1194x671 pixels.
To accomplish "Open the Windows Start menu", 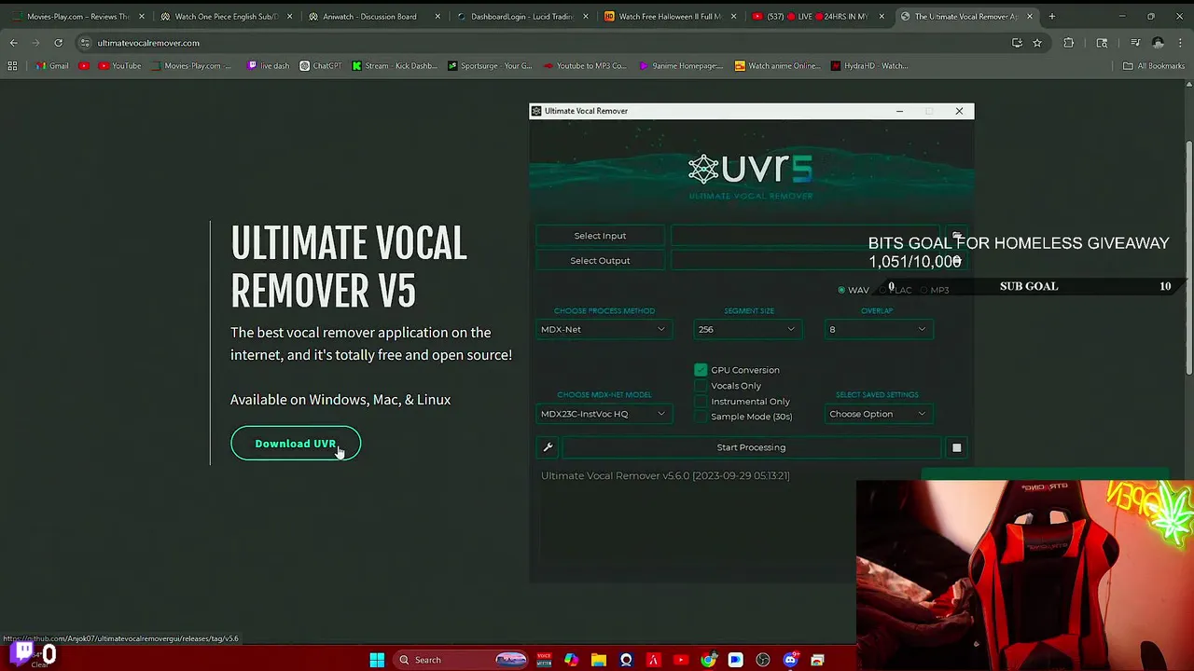I will pyautogui.click(x=377, y=660).
